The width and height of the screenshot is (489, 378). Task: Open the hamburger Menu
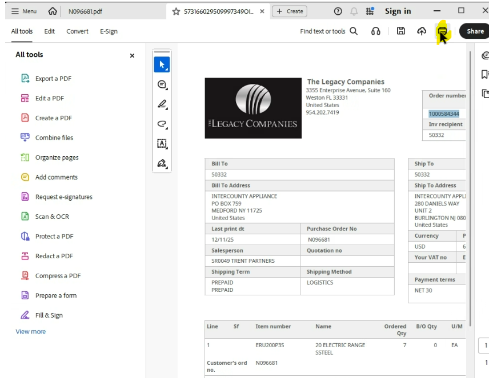[24, 11]
